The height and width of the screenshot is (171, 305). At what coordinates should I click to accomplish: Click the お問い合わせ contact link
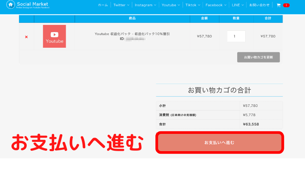pos(259,5)
